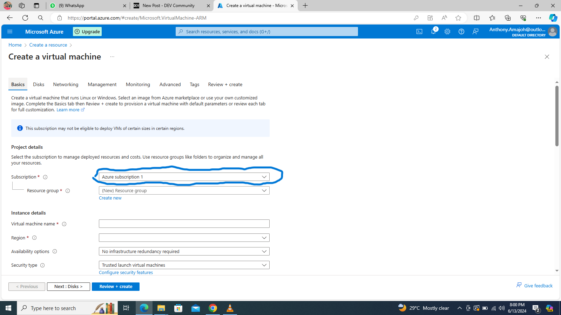Switch to the Basics tab
This screenshot has width=561, height=315.
(18, 84)
